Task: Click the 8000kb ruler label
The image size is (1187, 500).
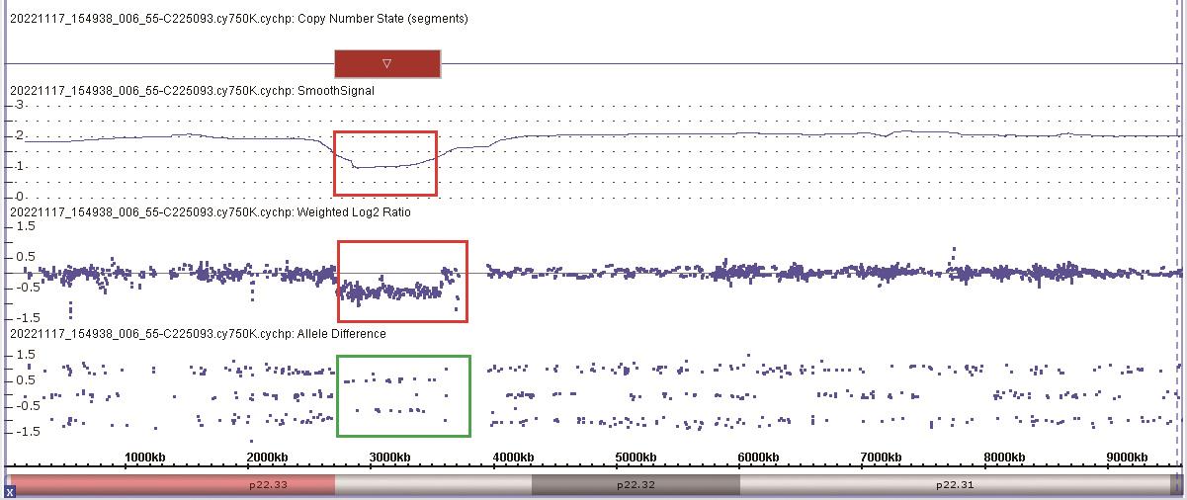Action: pyautogui.click(x=1003, y=458)
